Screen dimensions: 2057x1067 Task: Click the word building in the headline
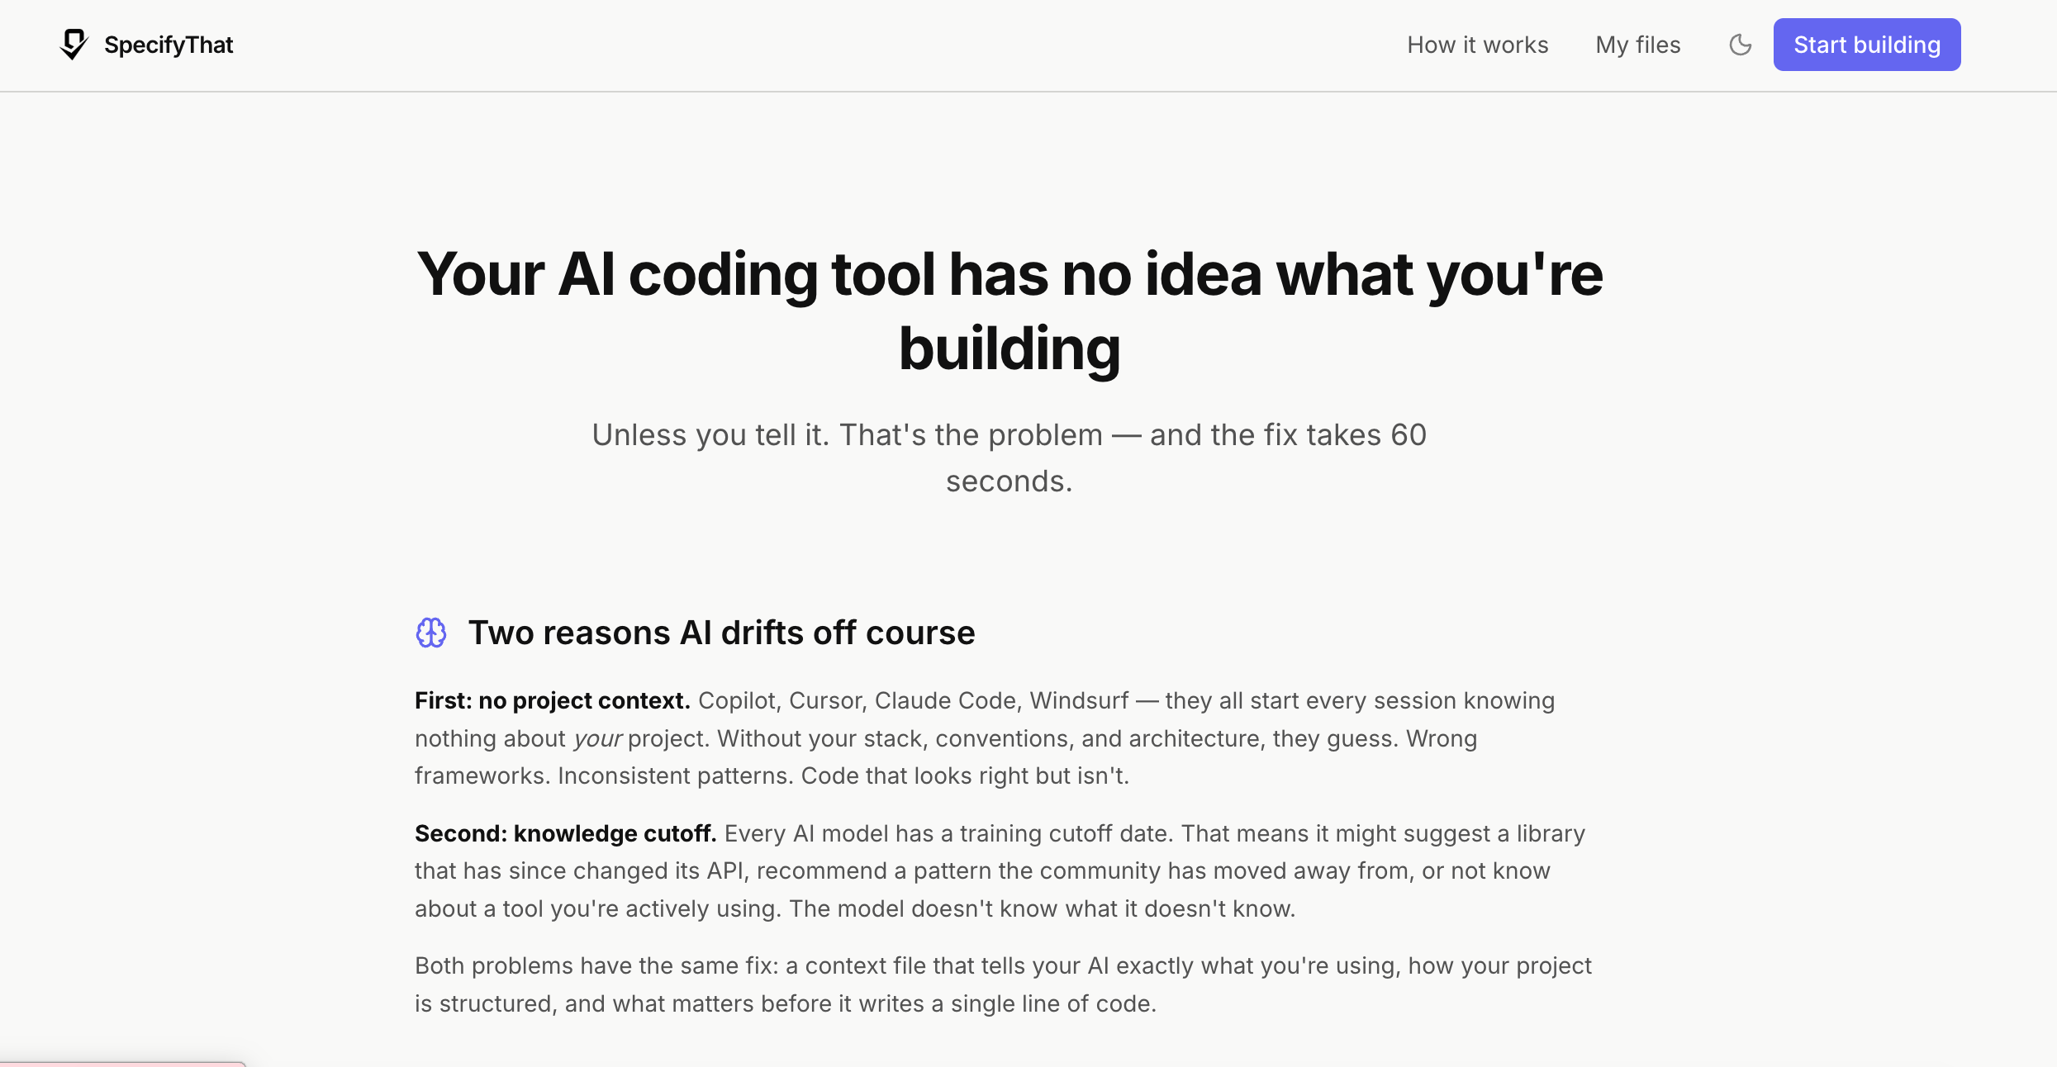tap(1009, 349)
